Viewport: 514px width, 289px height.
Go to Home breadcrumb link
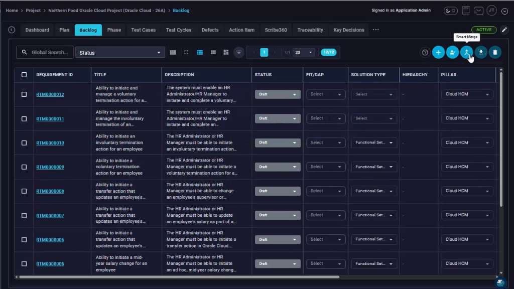pyautogui.click(x=12, y=11)
